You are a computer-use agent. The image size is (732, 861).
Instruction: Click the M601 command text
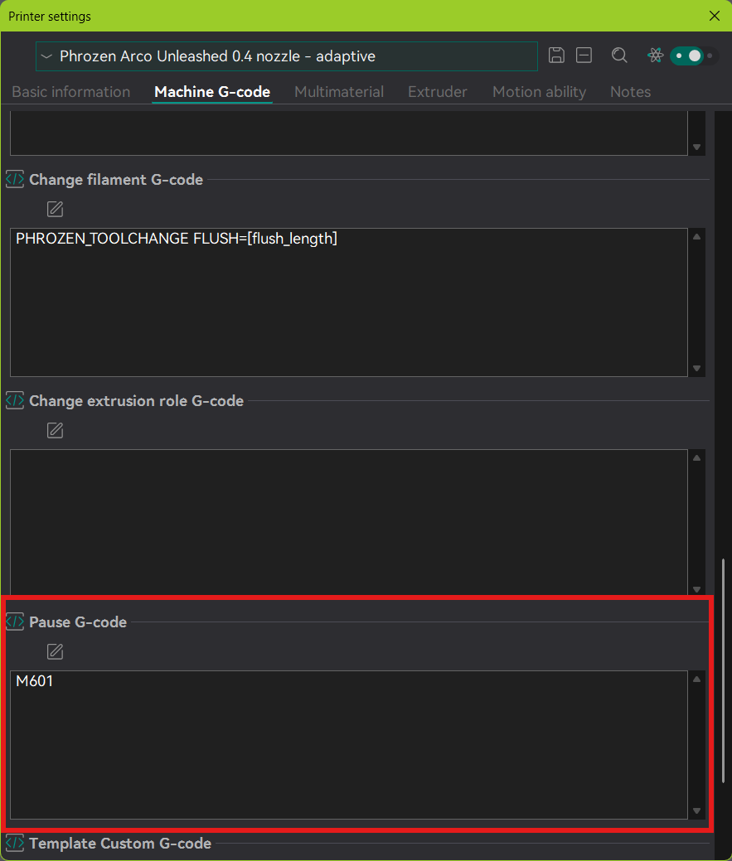34,681
